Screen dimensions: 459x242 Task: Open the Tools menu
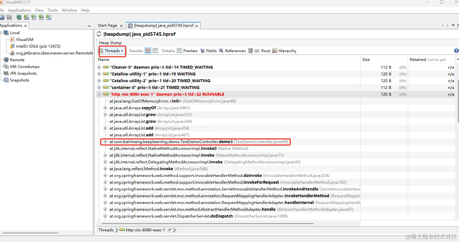[53, 10]
